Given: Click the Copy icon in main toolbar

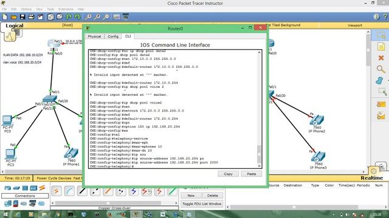Looking at the screenshot, I should (50, 17).
